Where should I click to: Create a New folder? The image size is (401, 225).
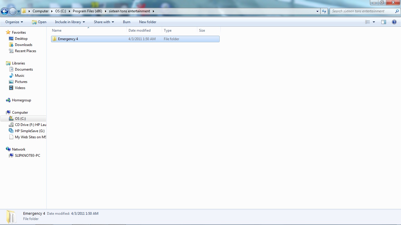148,22
